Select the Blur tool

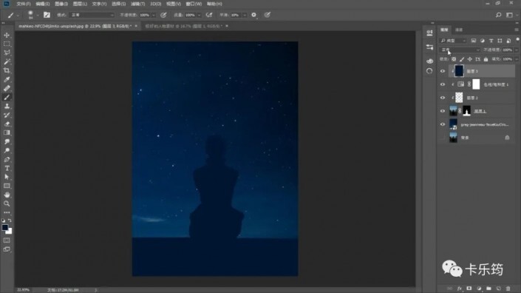tap(7, 141)
